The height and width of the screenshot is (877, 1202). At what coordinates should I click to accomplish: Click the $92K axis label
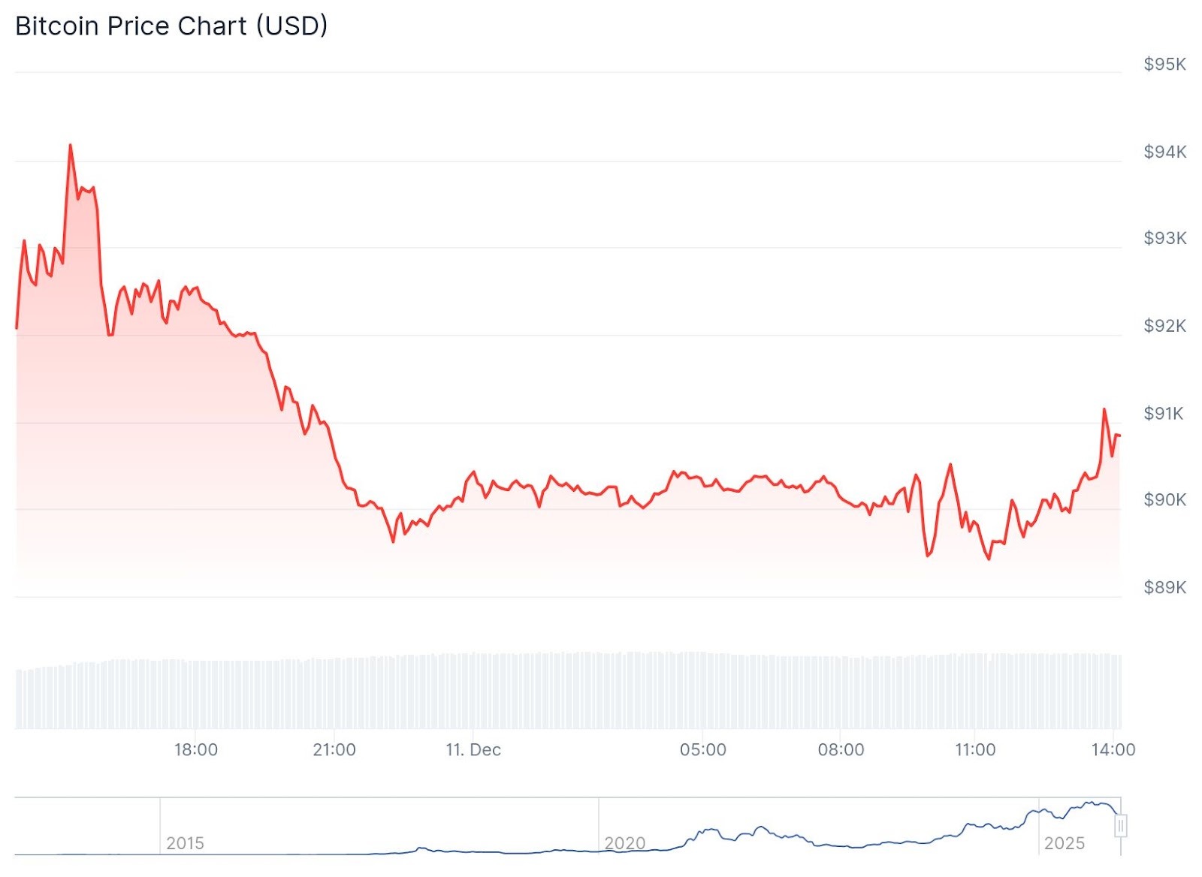tap(1164, 326)
